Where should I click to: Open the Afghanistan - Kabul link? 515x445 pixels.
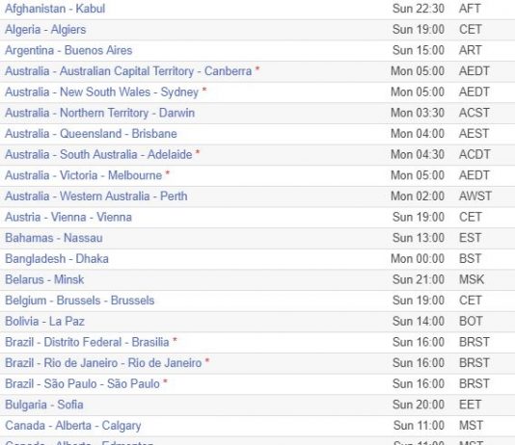click(55, 9)
